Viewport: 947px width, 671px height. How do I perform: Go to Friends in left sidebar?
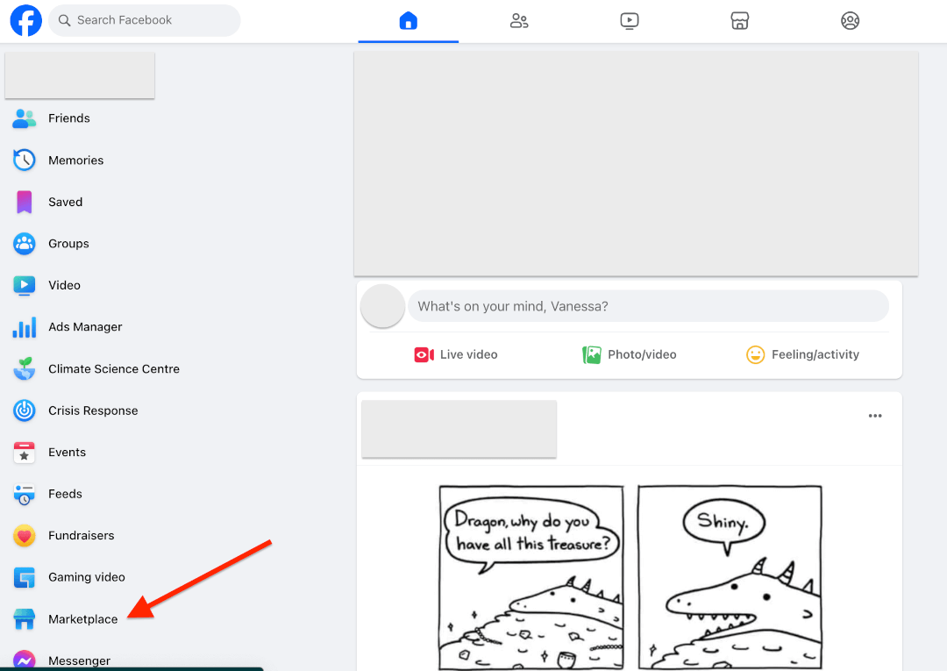tap(69, 118)
